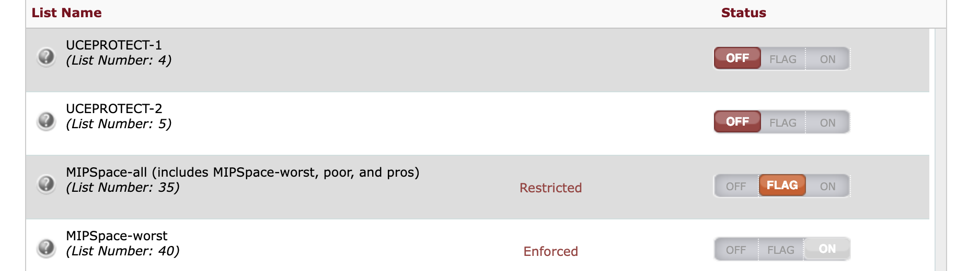Click the FLAG option for MIPSpace-all

[782, 186]
